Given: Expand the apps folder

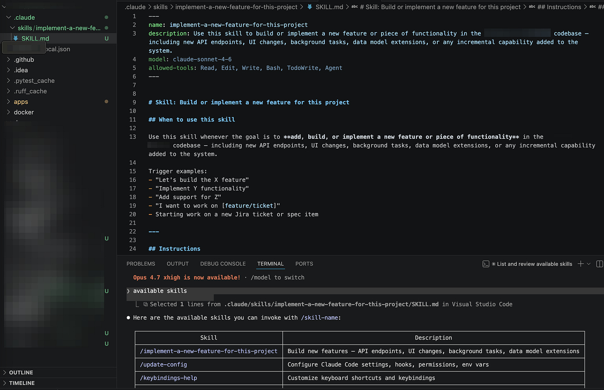Looking at the screenshot, I should pos(9,102).
